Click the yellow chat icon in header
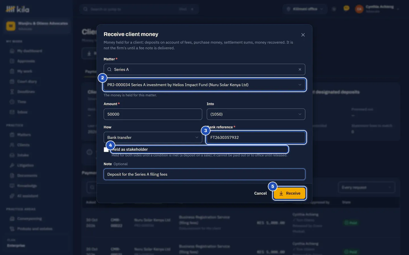 pos(346,8)
